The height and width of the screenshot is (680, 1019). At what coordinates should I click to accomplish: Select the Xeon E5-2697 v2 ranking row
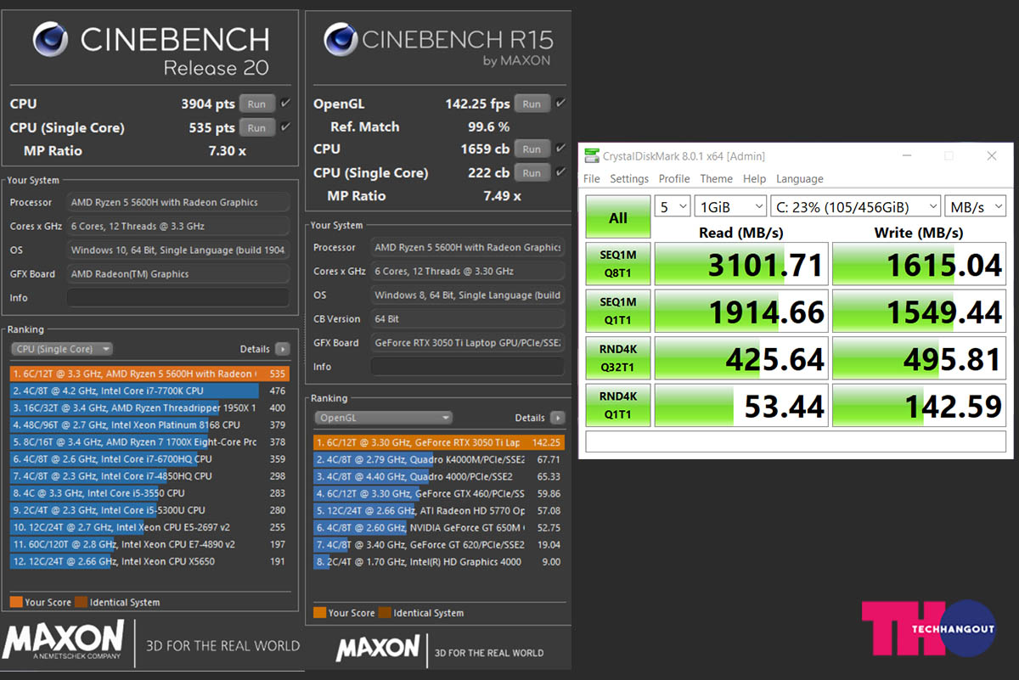click(x=150, y=526)
